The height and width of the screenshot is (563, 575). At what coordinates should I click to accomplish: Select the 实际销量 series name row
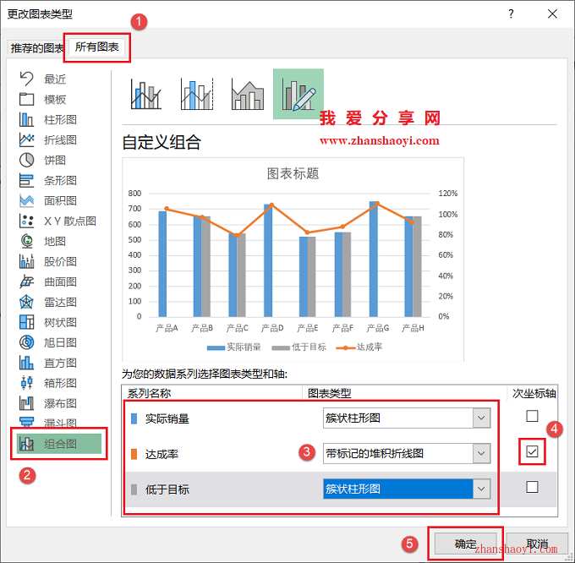[167, 418]
